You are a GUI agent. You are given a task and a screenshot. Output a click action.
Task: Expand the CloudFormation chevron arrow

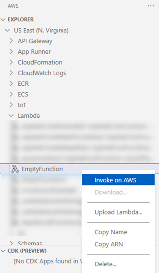[11, 62]
